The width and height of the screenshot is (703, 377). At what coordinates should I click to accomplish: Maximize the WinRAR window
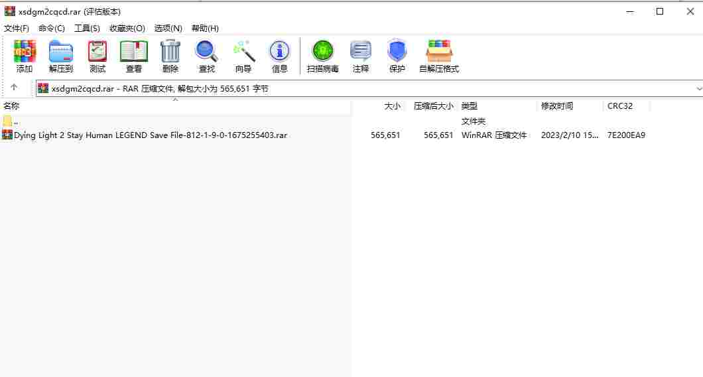pos(659,11)
